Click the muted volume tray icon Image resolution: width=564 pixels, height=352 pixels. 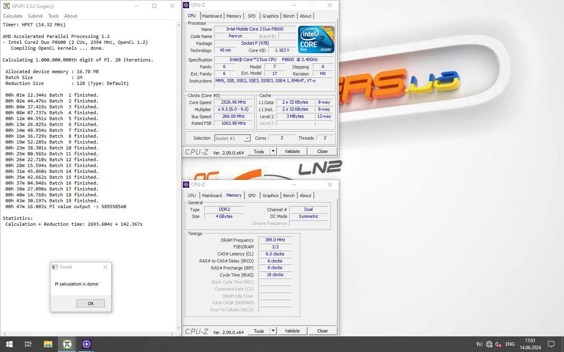pyautogui.click(x=498, y=344)
